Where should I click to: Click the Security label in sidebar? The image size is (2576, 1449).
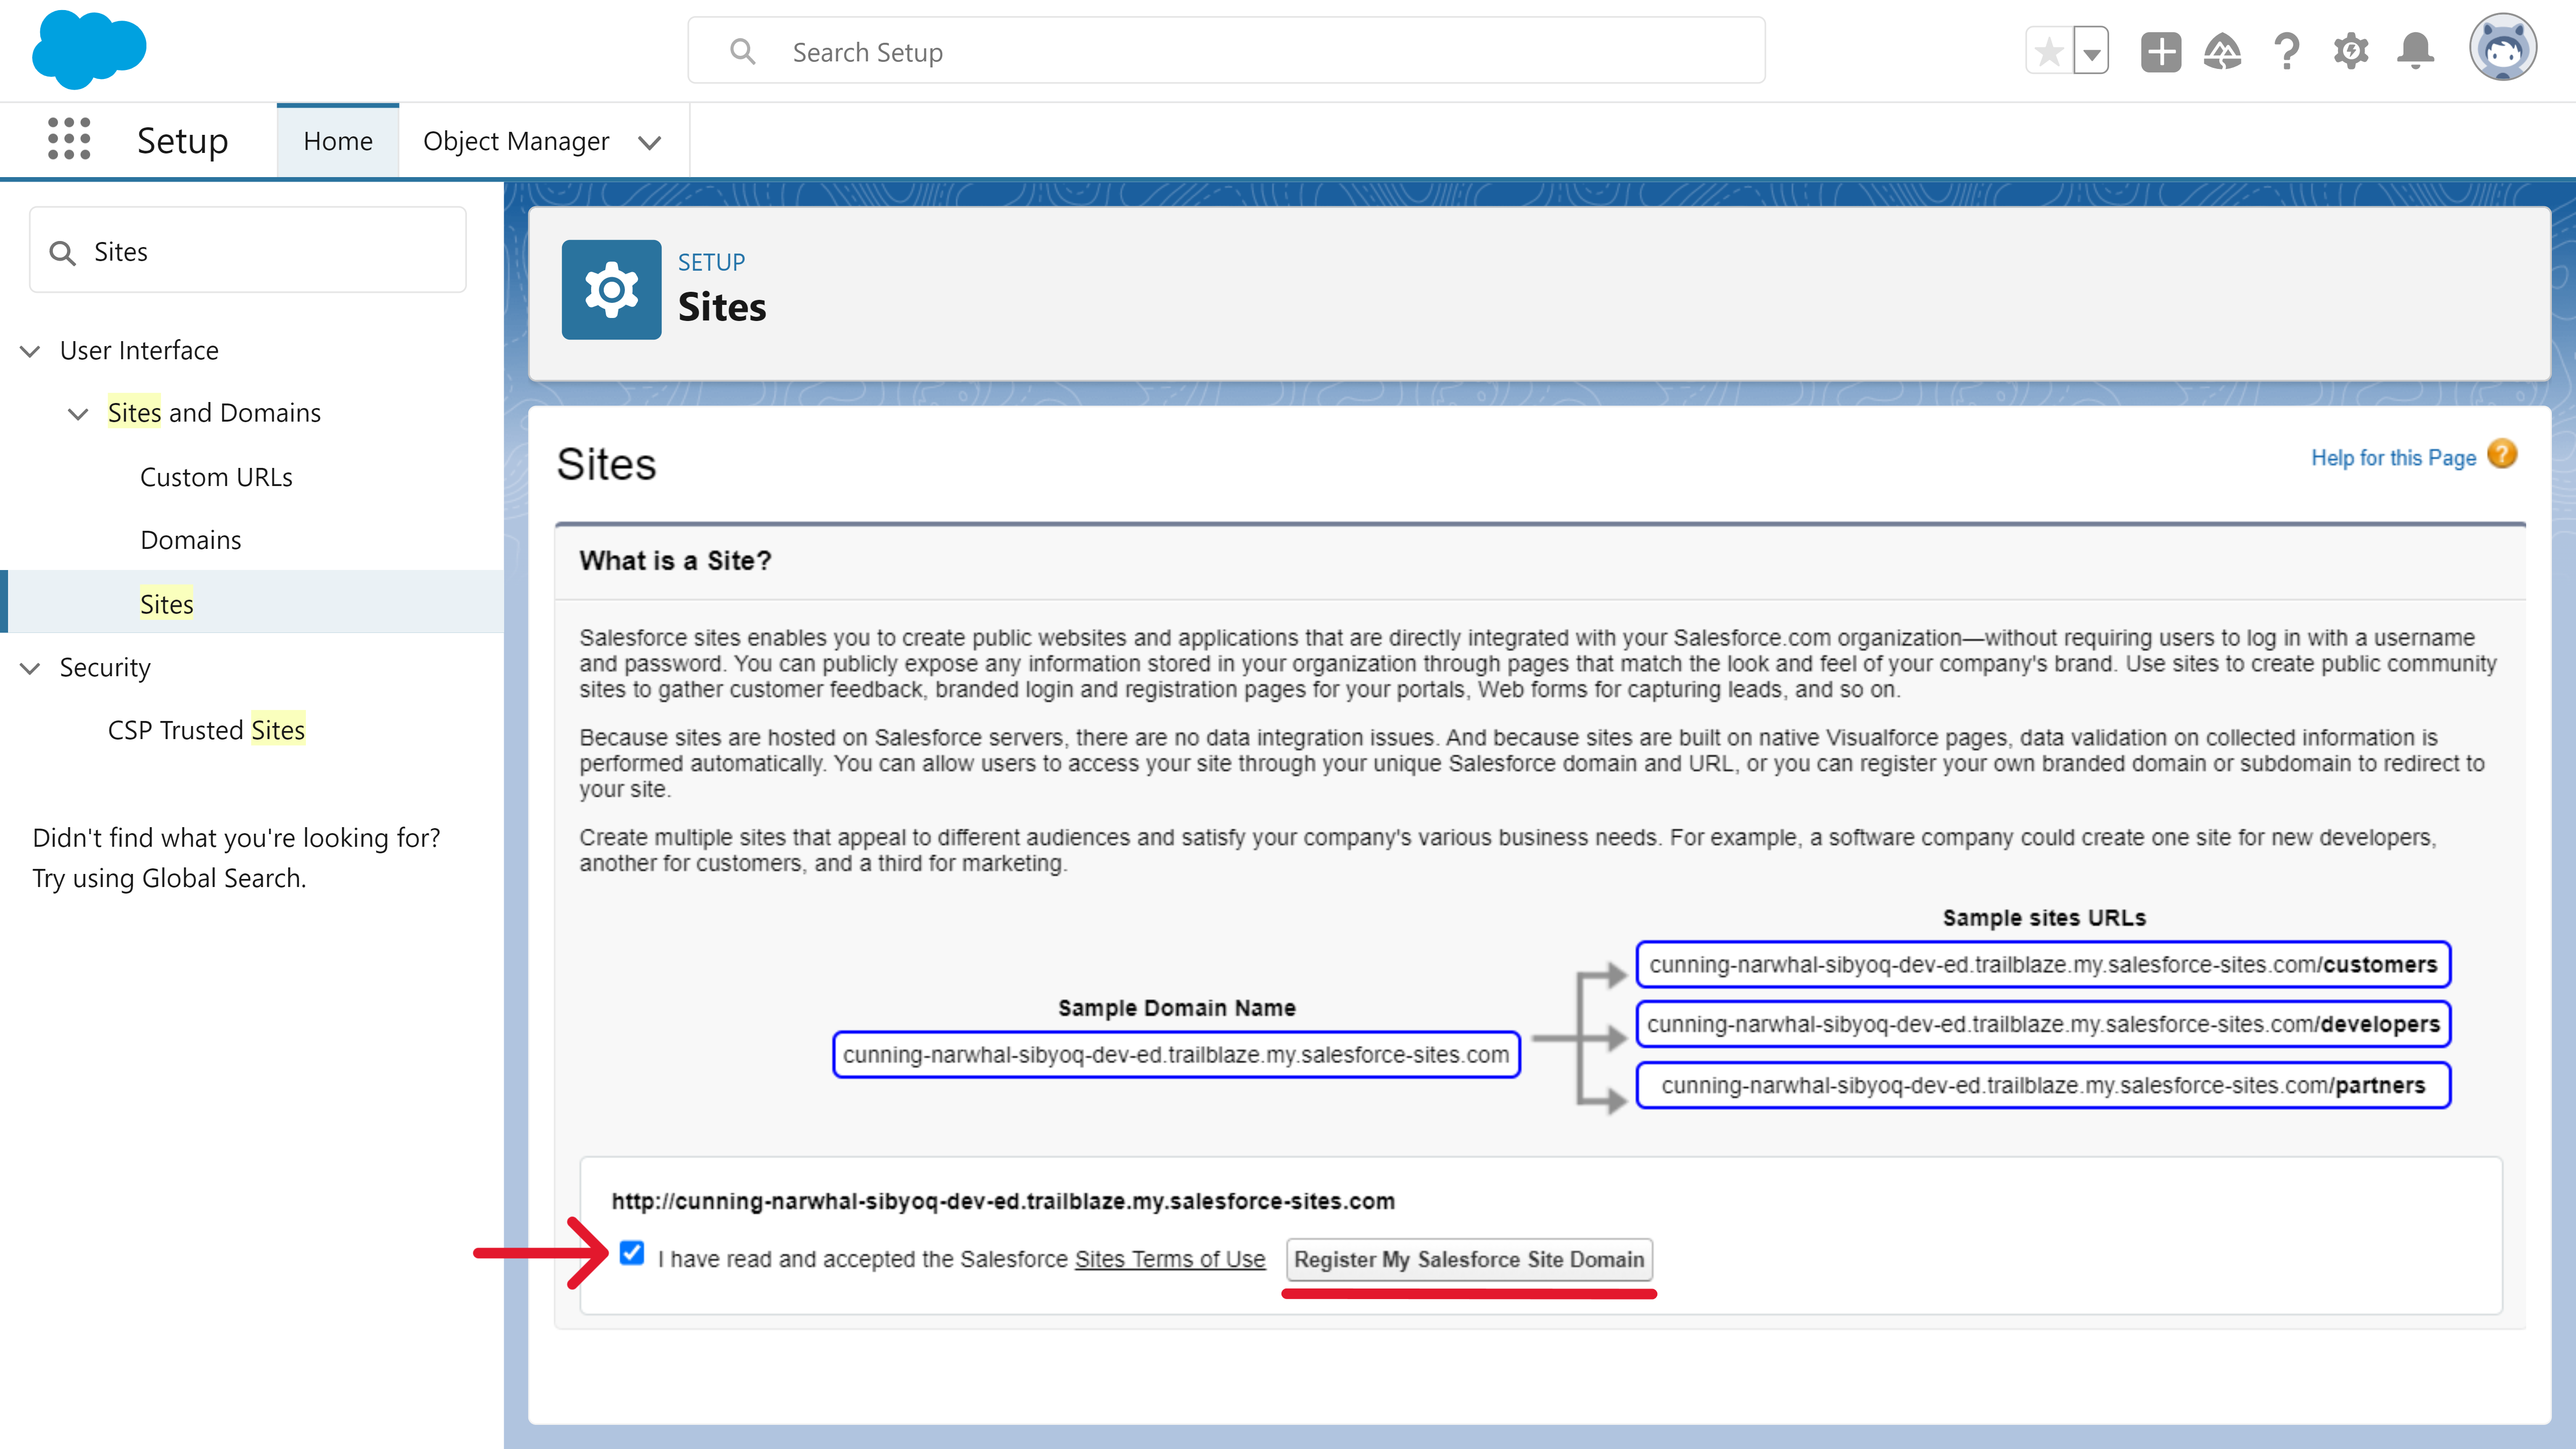[105, 667]
